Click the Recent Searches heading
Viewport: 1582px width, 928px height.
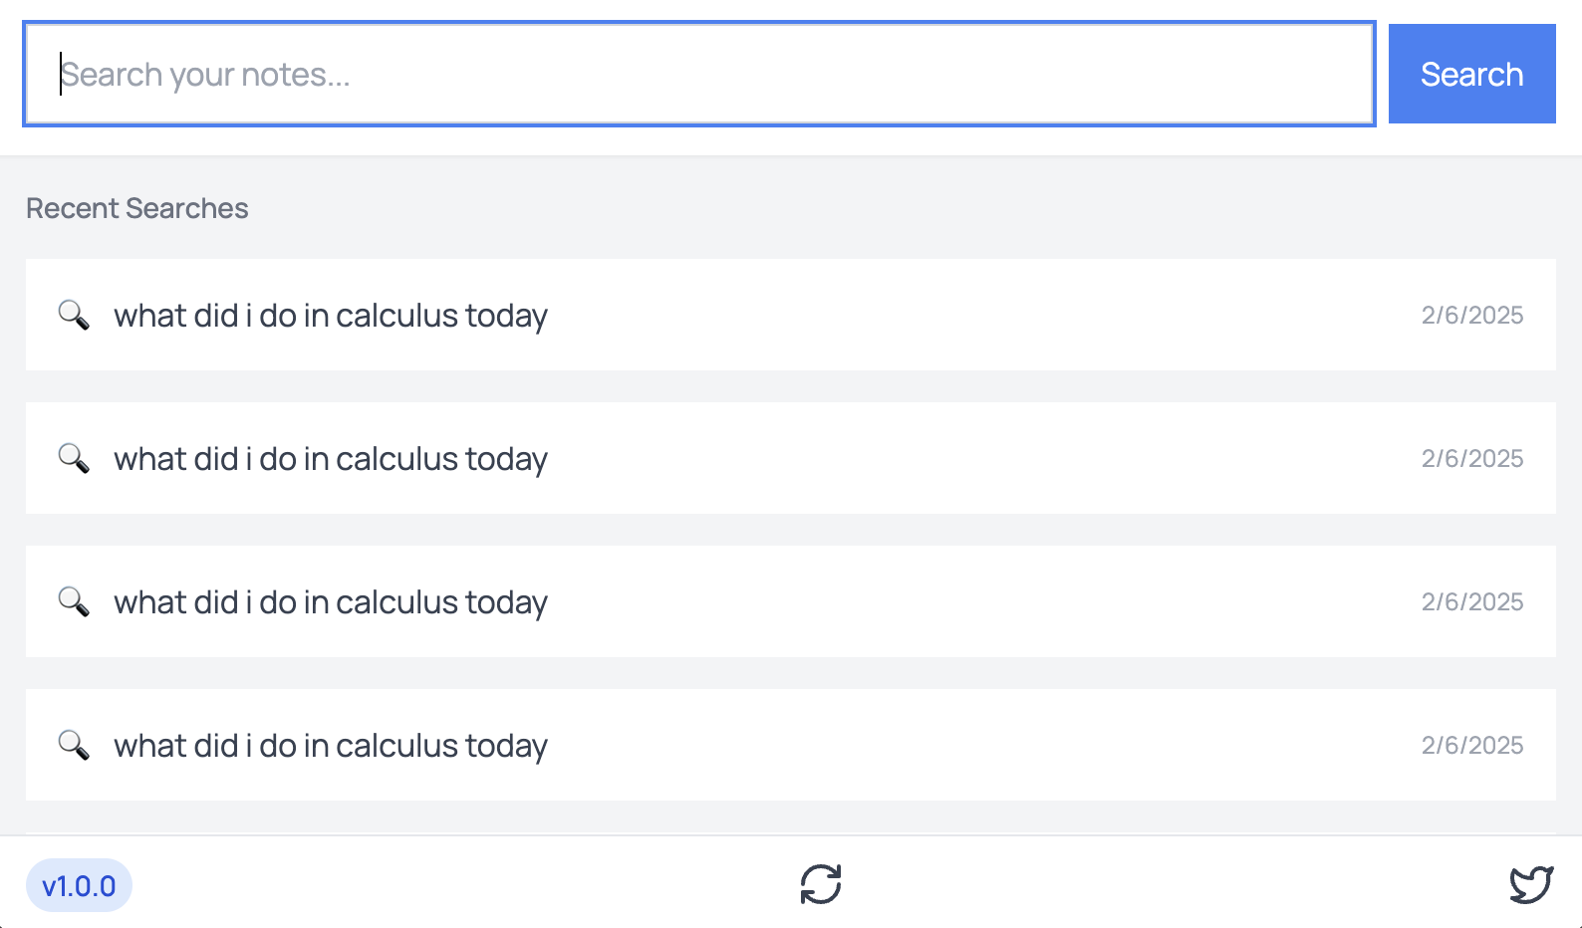tap(137, 208)
